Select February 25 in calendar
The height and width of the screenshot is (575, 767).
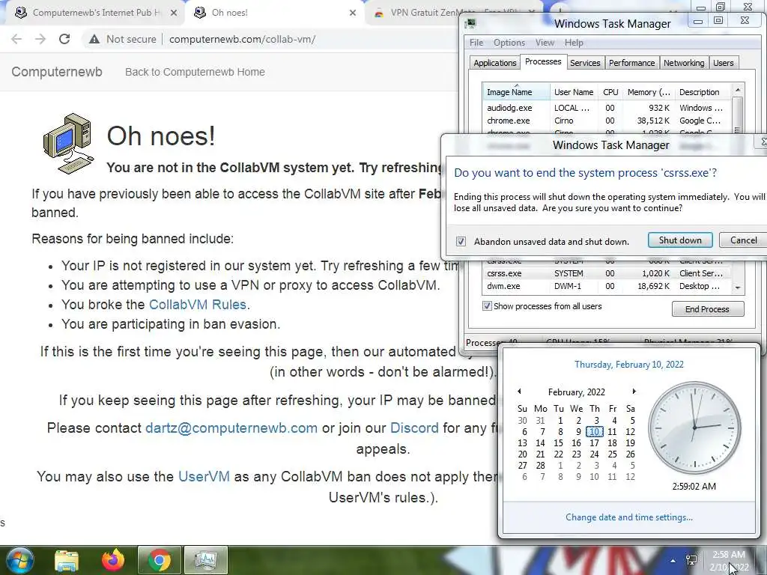(x=613, y=454)
